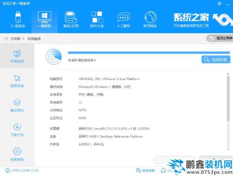Click the 检测环境 detect environment button

tap(216, 59)
